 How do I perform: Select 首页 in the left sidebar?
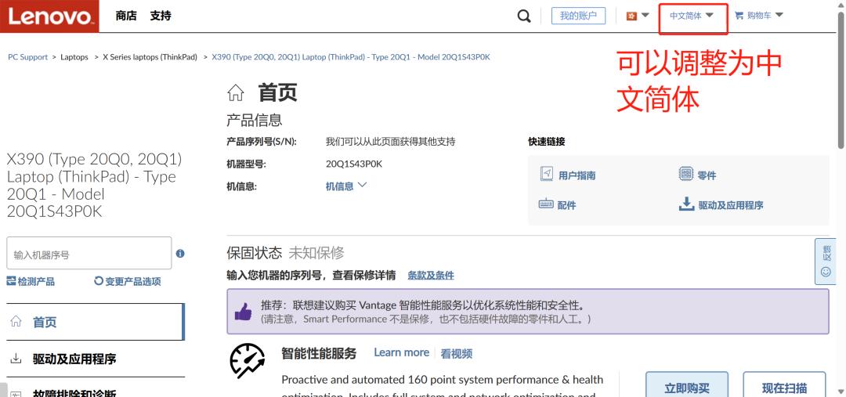click(96, 322)
